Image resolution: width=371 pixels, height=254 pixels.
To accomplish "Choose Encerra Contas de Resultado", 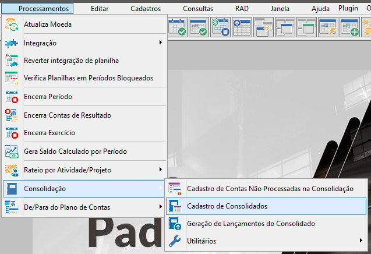I will tap(84, 115).
